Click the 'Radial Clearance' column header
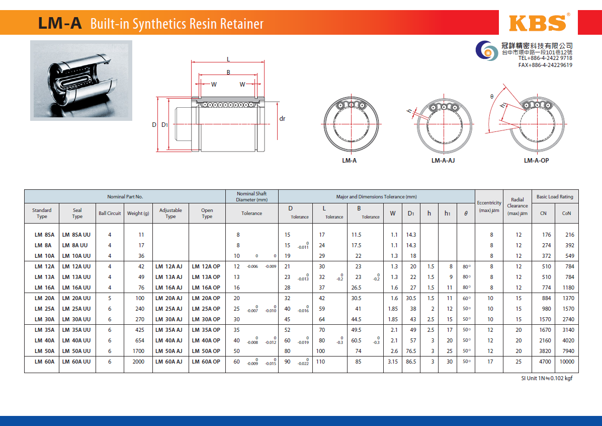The width and height of the screenshot is (602, 426). coord(518,206)
